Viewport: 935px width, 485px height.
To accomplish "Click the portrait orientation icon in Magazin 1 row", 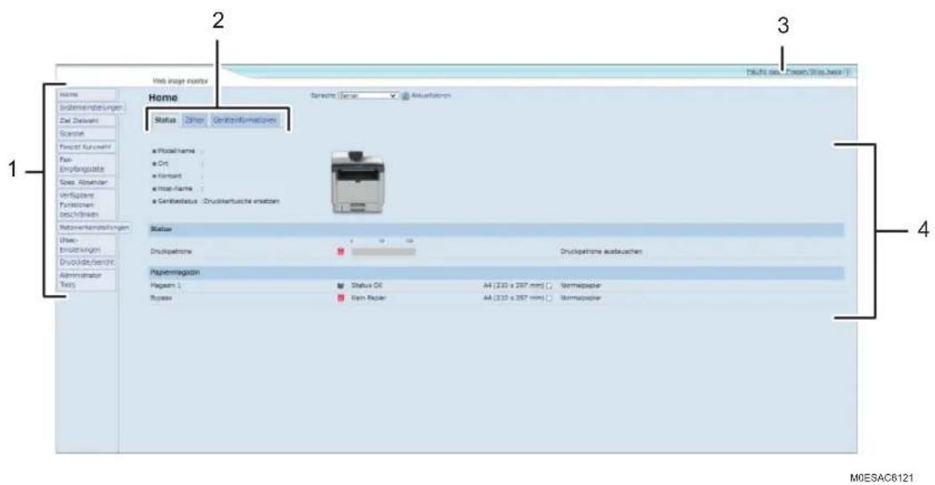I will [x=548, y=286].
